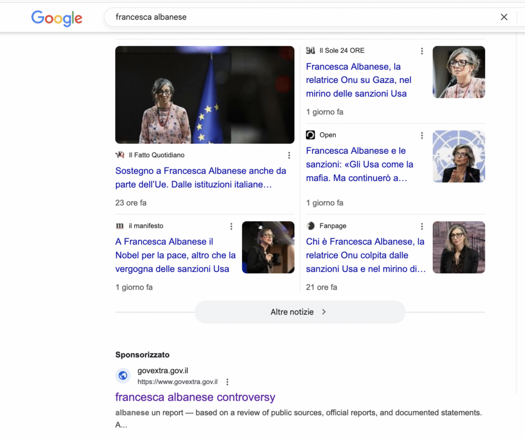Screen dimensions: 525x439
Task: Open 'Sostegno a Francesca Albanese anche da parte dell'Ue' headline
Action: [x=200, y=177]
